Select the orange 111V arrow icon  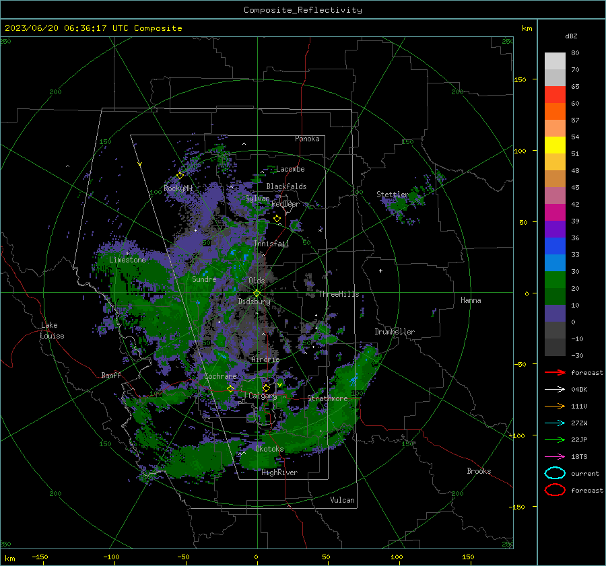click(555, 406)
